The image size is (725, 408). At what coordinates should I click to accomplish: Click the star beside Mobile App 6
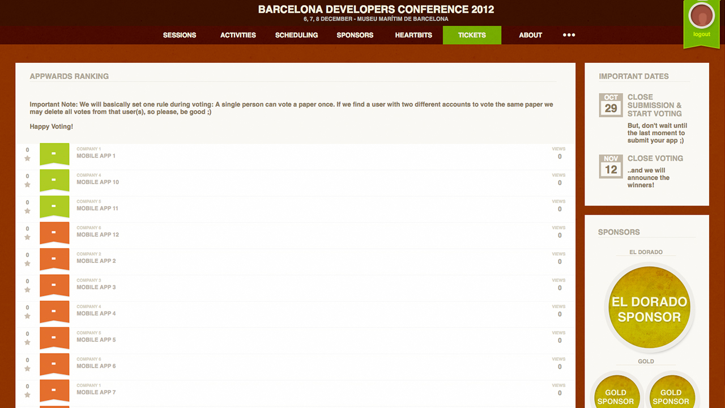click(27, 368)
